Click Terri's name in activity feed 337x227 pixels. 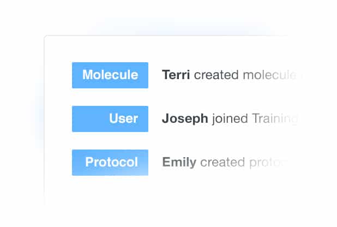point(176,75)
